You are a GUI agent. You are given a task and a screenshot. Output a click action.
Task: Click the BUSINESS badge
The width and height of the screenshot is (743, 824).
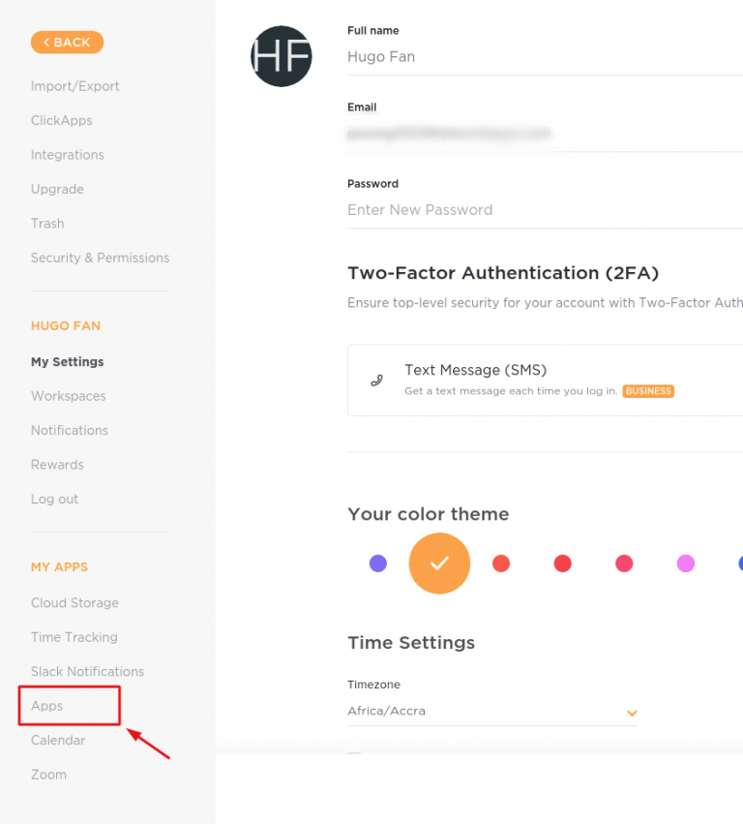(x=648, y=391)
